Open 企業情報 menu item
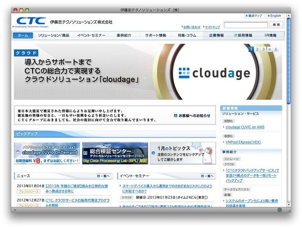Screen dimensions: 302x228 pyautogui.click(x=216, y=35)
